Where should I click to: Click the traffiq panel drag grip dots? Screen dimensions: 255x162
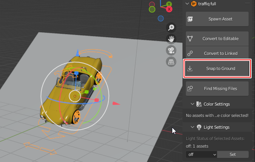coord(248,4)
